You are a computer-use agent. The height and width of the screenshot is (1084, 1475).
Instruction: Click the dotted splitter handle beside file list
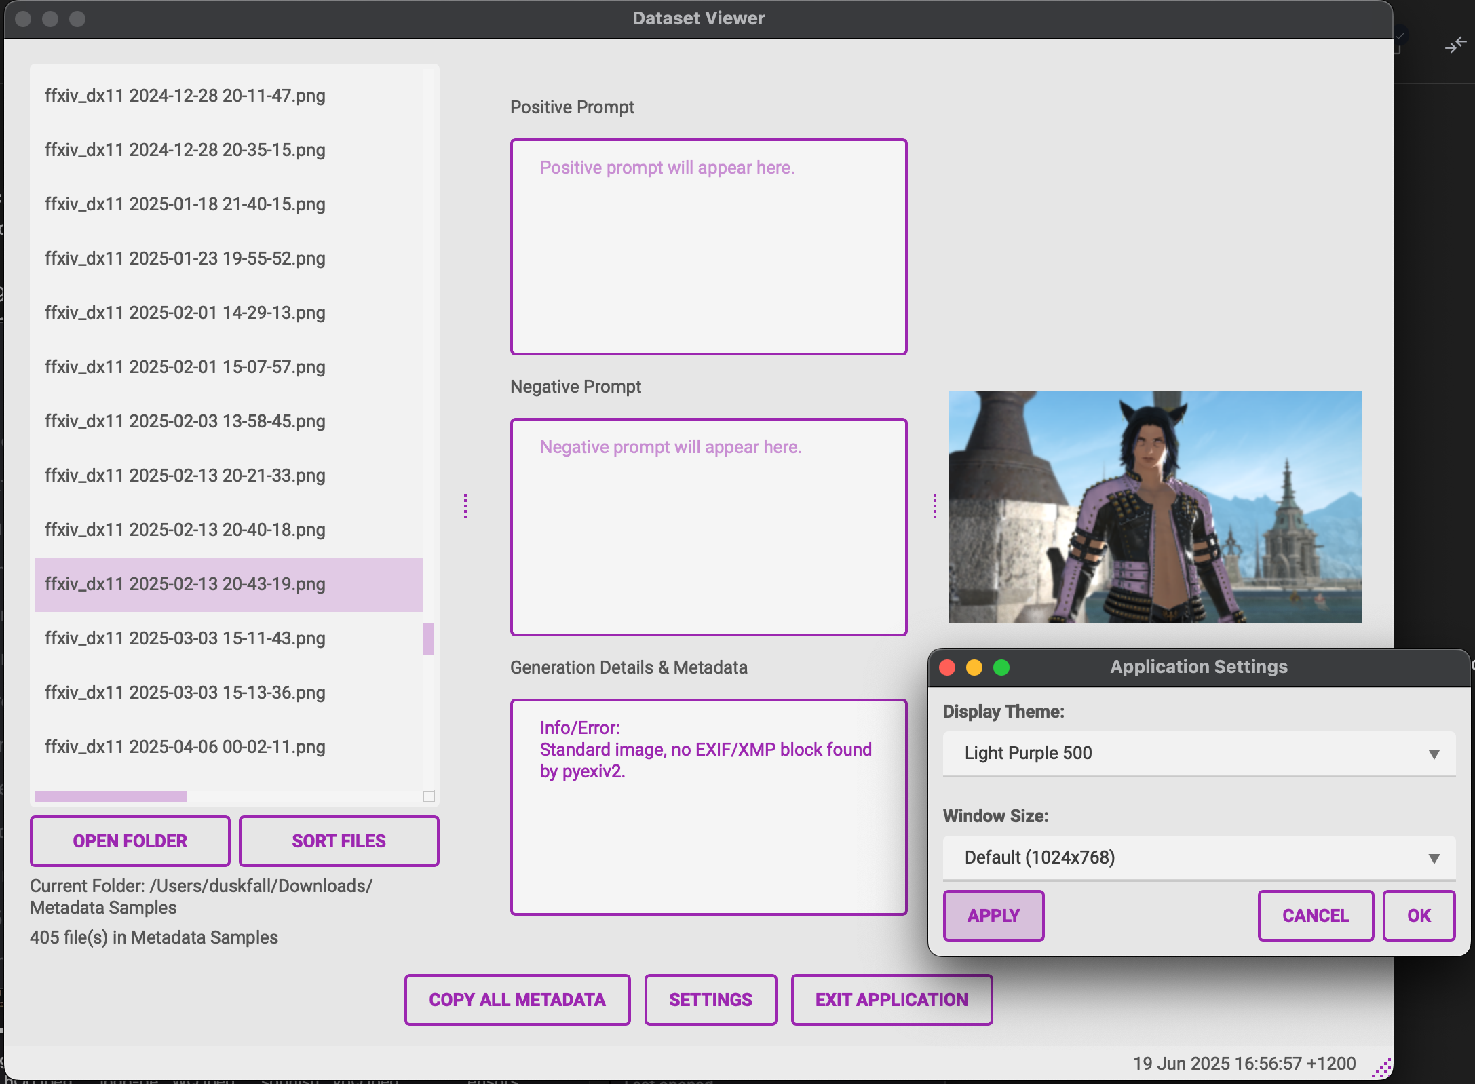point(465,506)
